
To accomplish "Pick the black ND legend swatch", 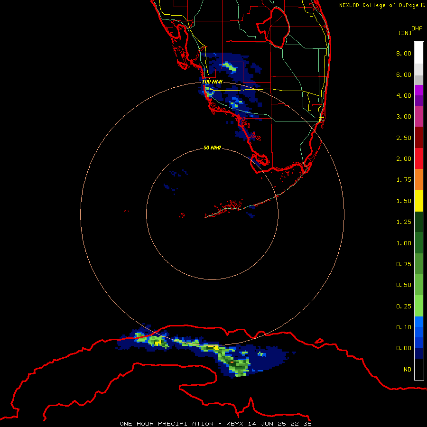I will coord(419,369).
